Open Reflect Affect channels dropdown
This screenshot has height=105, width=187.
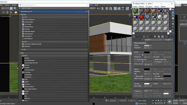pos(148,64)
